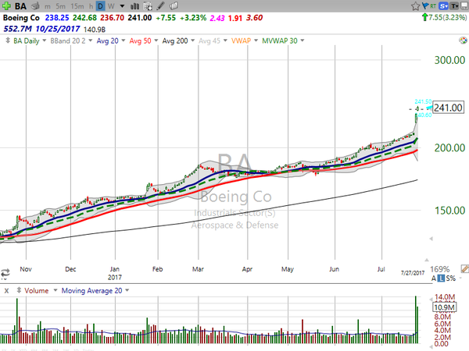
Task: Open the Volume indicator dropdown
Action: click(x=55, y=290)
